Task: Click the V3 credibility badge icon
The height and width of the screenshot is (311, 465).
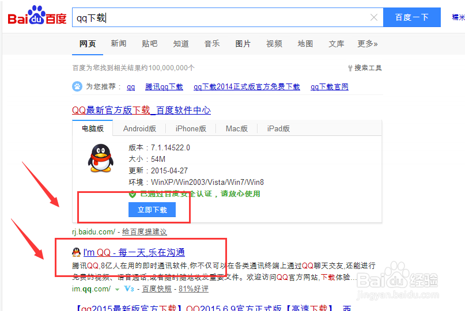Action: (129, 289)
